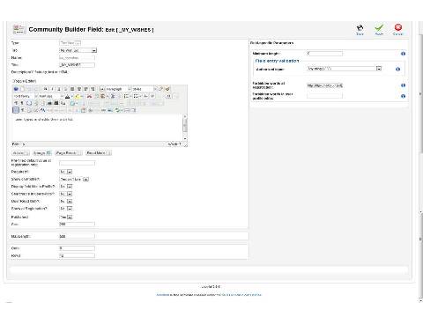The width and height of the screenshot is (423, 317).
Task: Open the Required? dropdown
Action: pos(66,172)
